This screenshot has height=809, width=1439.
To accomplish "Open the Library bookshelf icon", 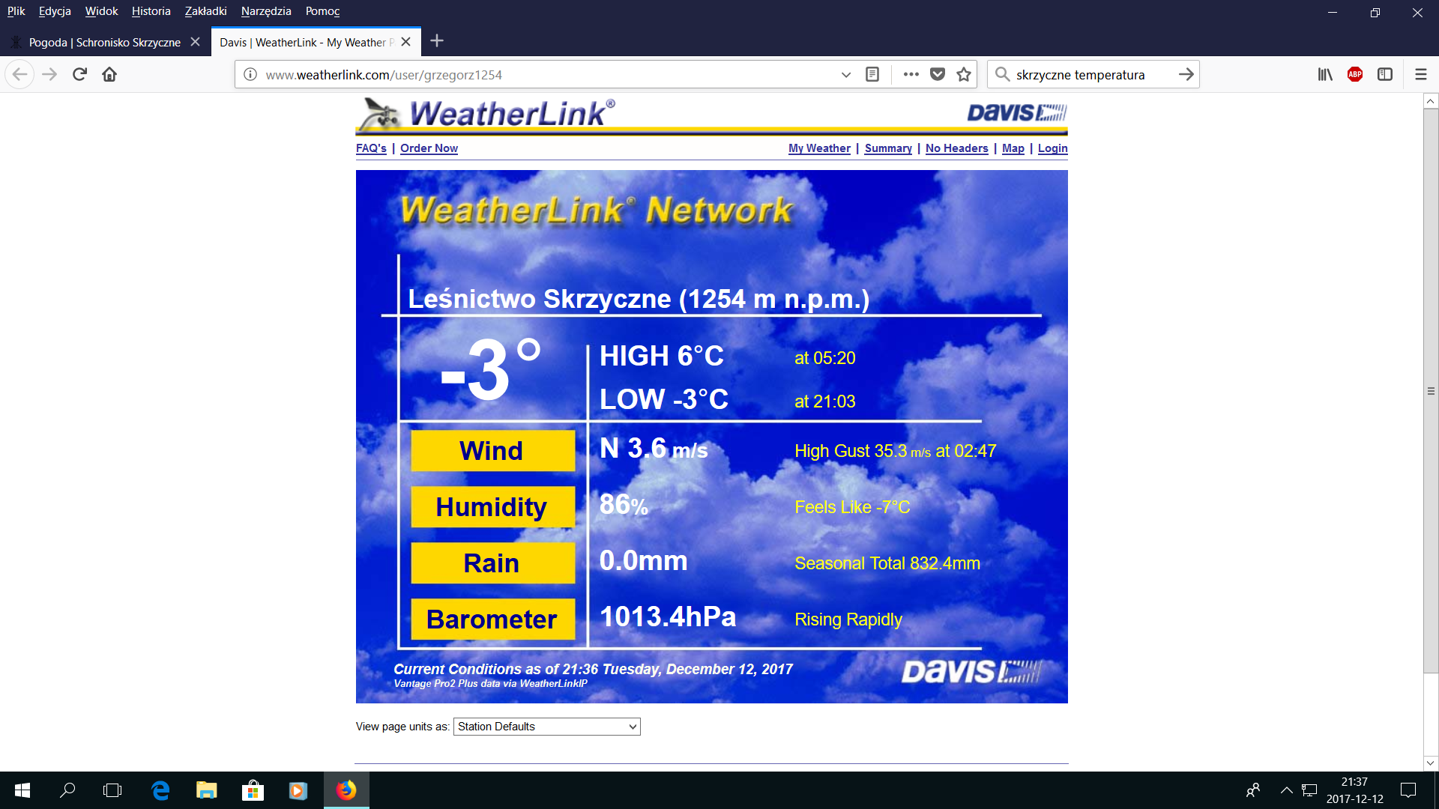I will pyautogui.click(x=1325, y=74).
